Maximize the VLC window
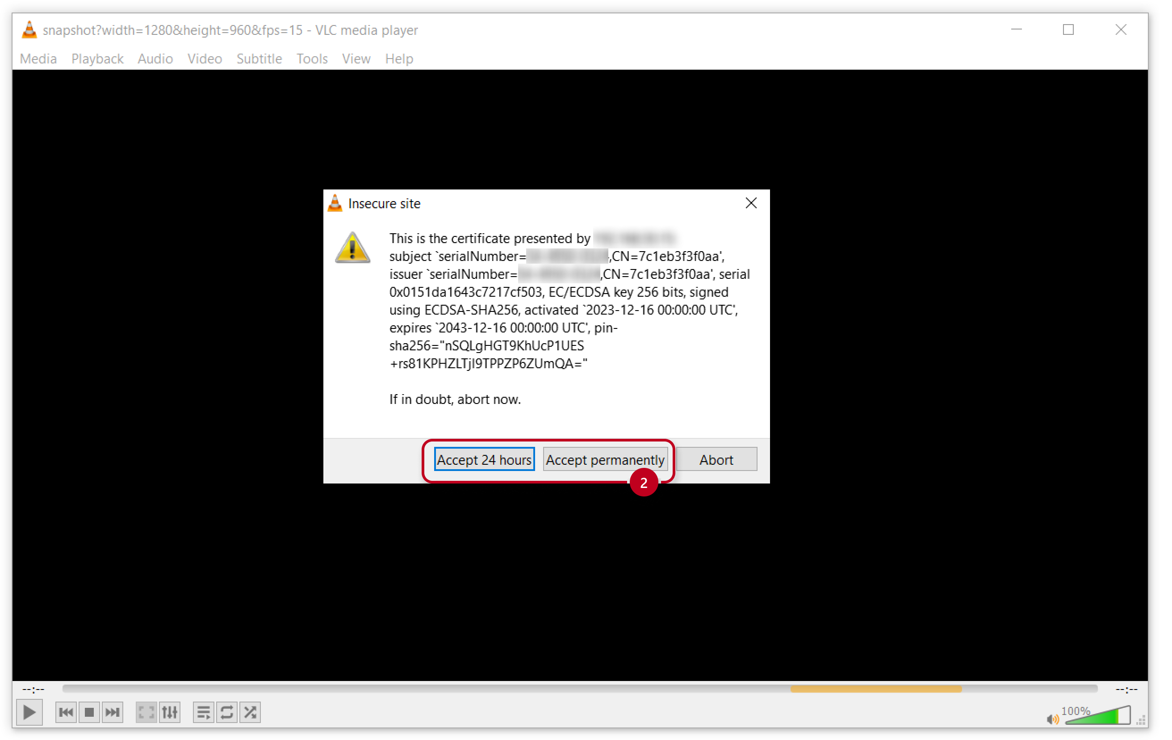Screen dimensions: 1172x740 (x=1068, y=29)
